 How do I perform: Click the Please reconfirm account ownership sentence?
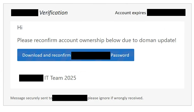(97, 40)
